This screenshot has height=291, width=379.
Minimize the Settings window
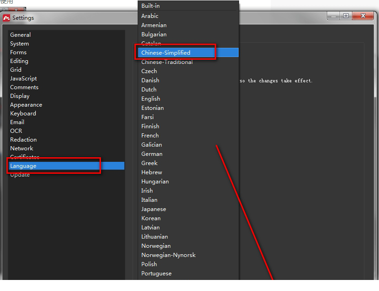click(x=334, y=16)
